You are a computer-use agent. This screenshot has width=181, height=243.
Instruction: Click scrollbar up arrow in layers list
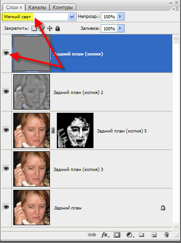176,39
